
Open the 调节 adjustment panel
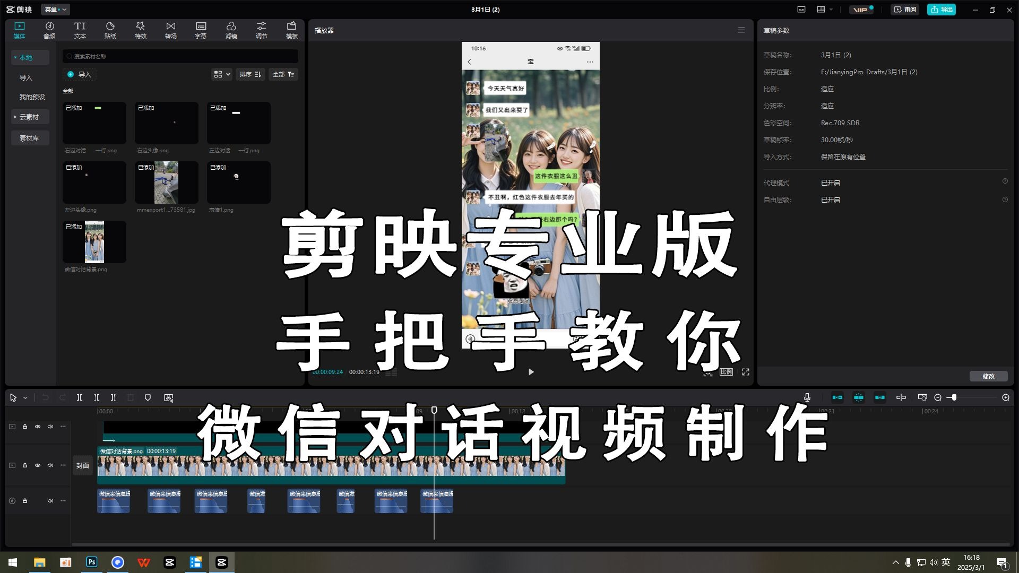pos(262,30)
